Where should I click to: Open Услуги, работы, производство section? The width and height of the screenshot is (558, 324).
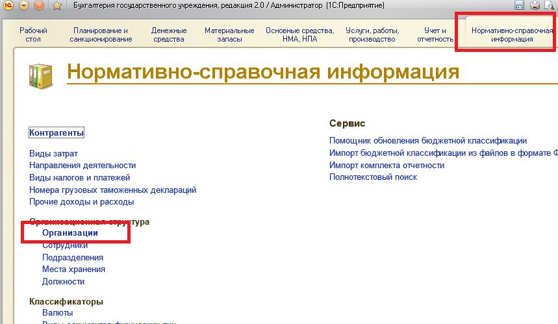coord(372,35)
